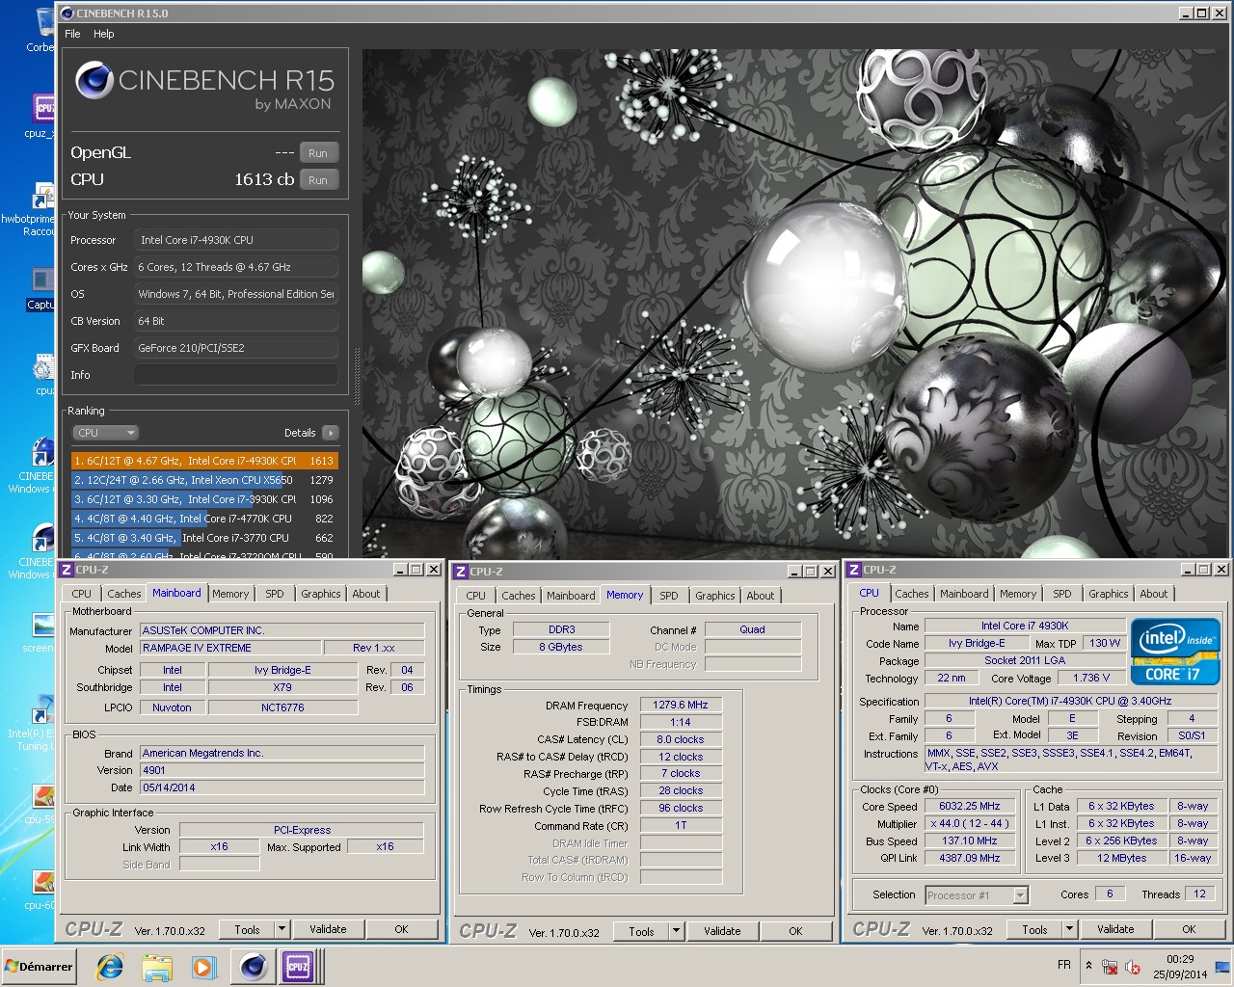This screenshot has height=987, width=1234.
Task: Click Validate in left CPU-Z window
Action: [x=328, y=929]
